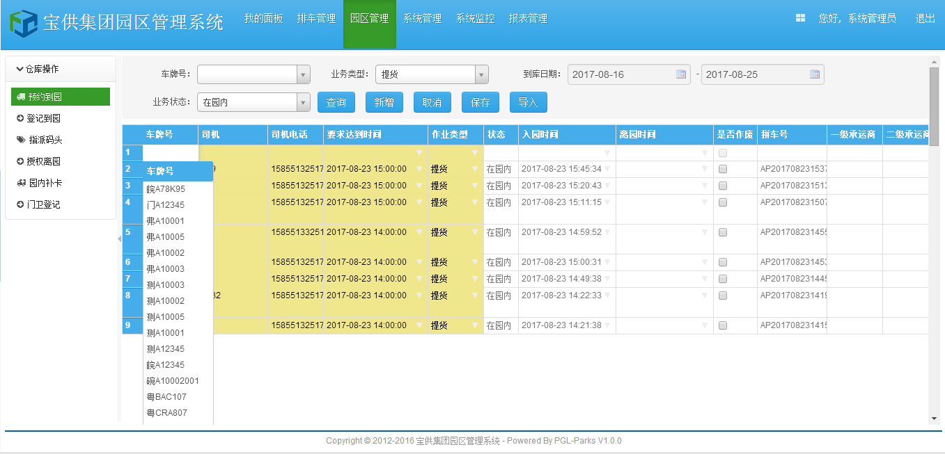Screen dimensions: 945x454
Task: Check 是否作废 checkbox in row 2
Action: 723,169
